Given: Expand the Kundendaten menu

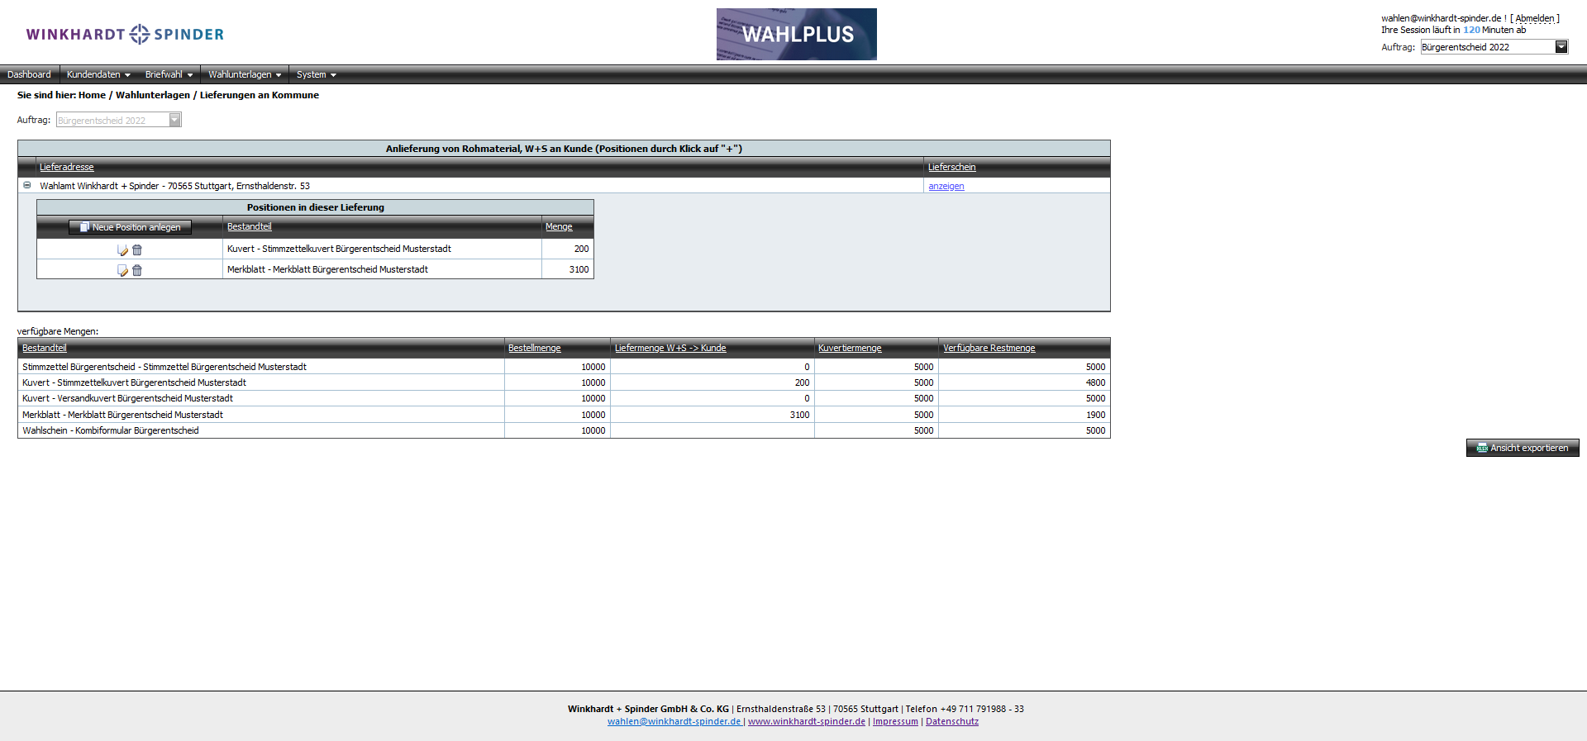Looking at the screenshot, I should (x=98, y=74).
